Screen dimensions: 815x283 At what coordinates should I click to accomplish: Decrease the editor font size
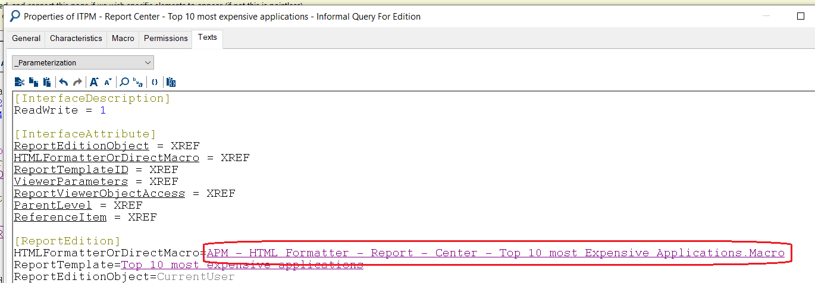point(108,82)
